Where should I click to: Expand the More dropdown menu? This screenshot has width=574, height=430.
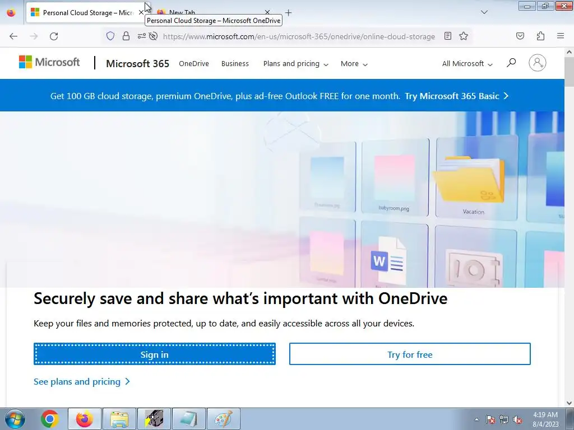[354, 64]
